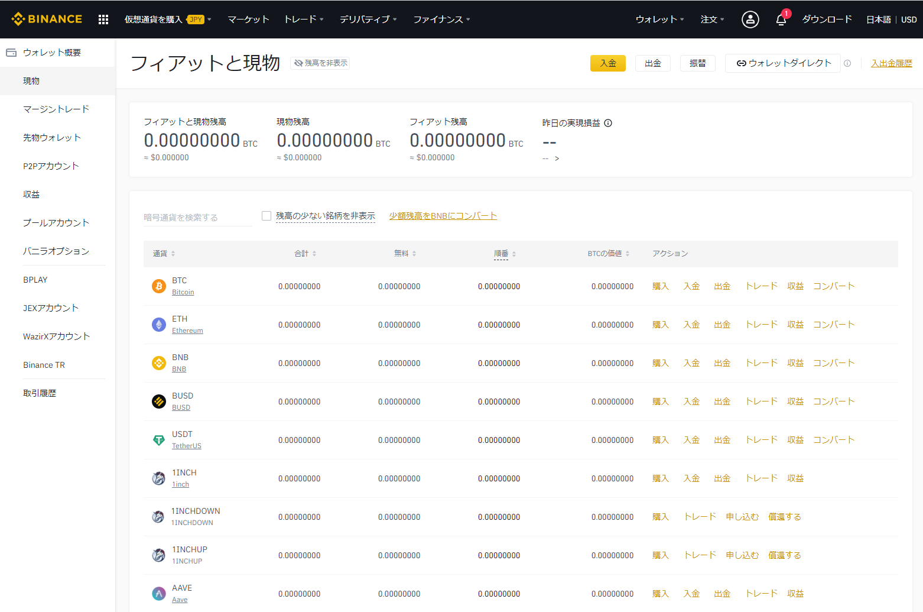Click the 1INCH coin icon

point(159,478)
